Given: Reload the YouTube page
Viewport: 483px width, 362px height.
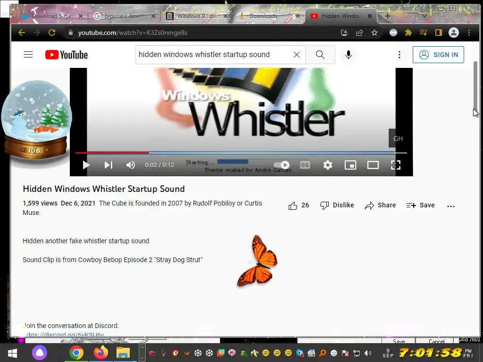Looking at the screenshot, I should coord(52,33).
